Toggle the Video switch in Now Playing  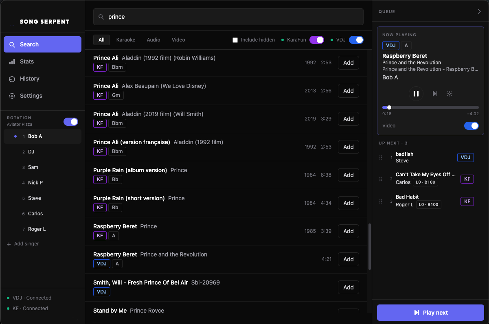tap(471, 126)
